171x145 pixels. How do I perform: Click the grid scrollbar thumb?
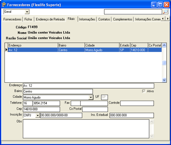[x=164, y=63]
